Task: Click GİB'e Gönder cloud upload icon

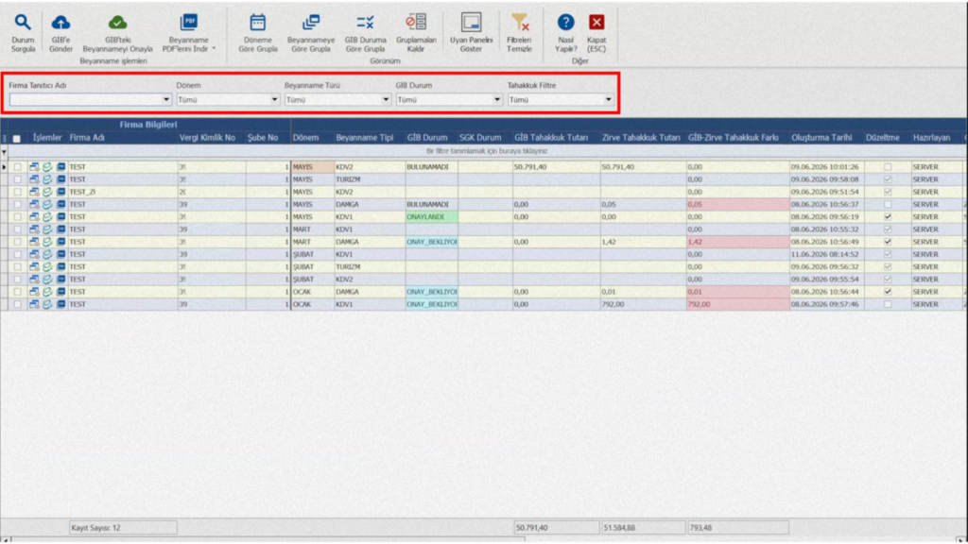Action: tap(60, 23)
